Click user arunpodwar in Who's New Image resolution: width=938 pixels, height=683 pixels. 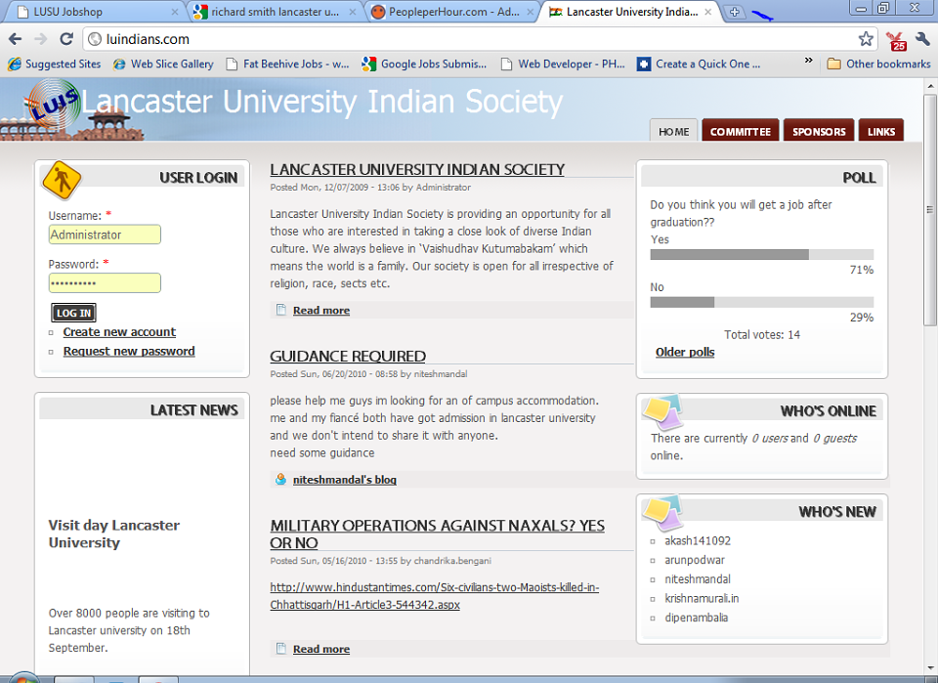pyautogui.click(x=695, y=560)
